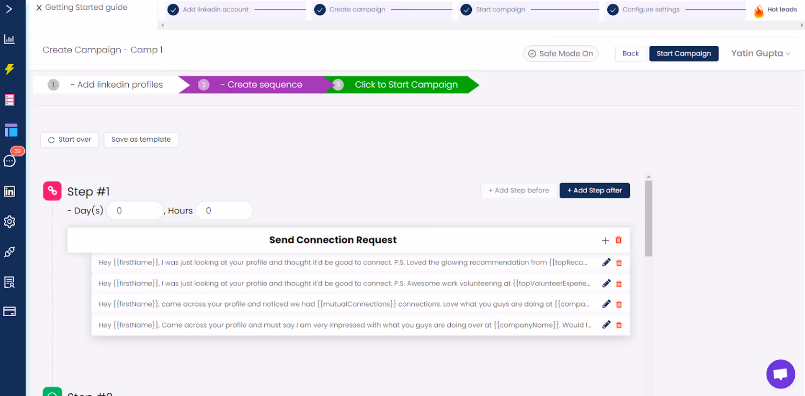This screenshot has height=396, width=805.
Task: Edit the first connection request message
Action: [606, 262]
